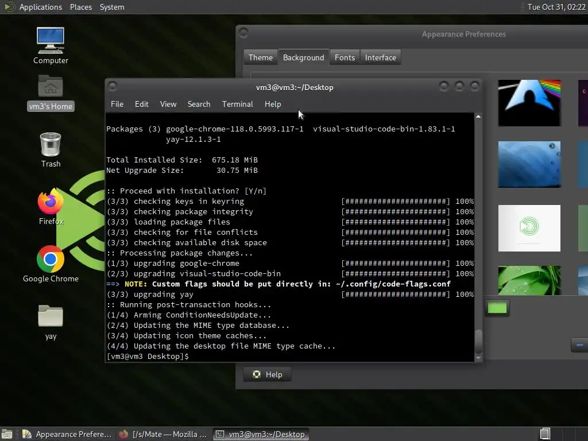Click the terminal scrollbar thumb
Image resolution: width=588 pixels, height=441 pixels.
478,341
